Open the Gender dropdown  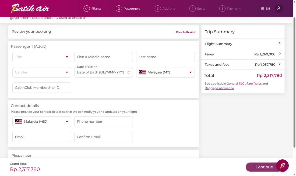pyautogui.click(x=42, y=72)
